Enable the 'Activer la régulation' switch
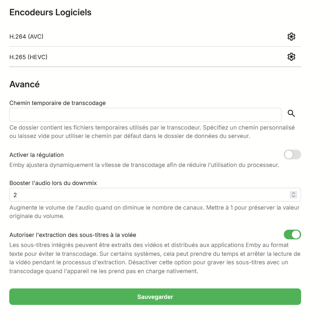The height and width of the screenshot is (321, 328). pos(292,154)
